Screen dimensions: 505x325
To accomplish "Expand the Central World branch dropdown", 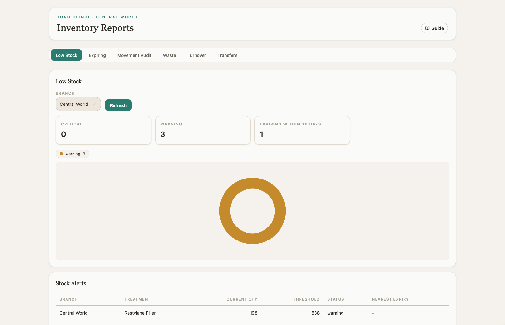I will point(78,104).
